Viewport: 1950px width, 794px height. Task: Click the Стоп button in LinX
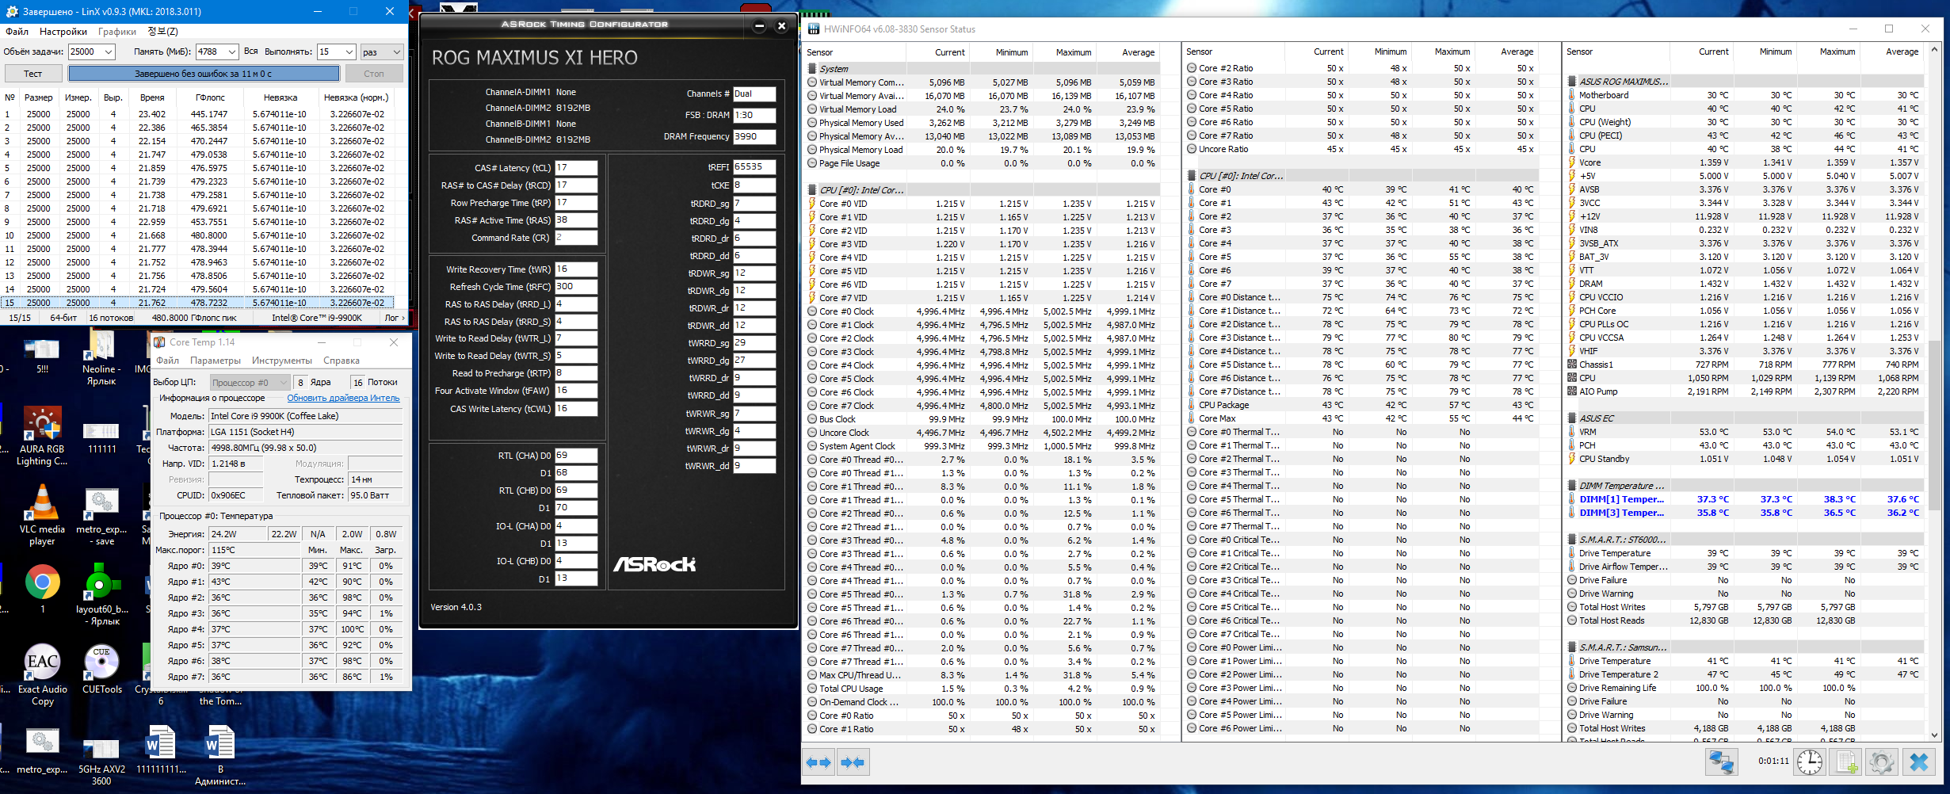click(374, 74)
